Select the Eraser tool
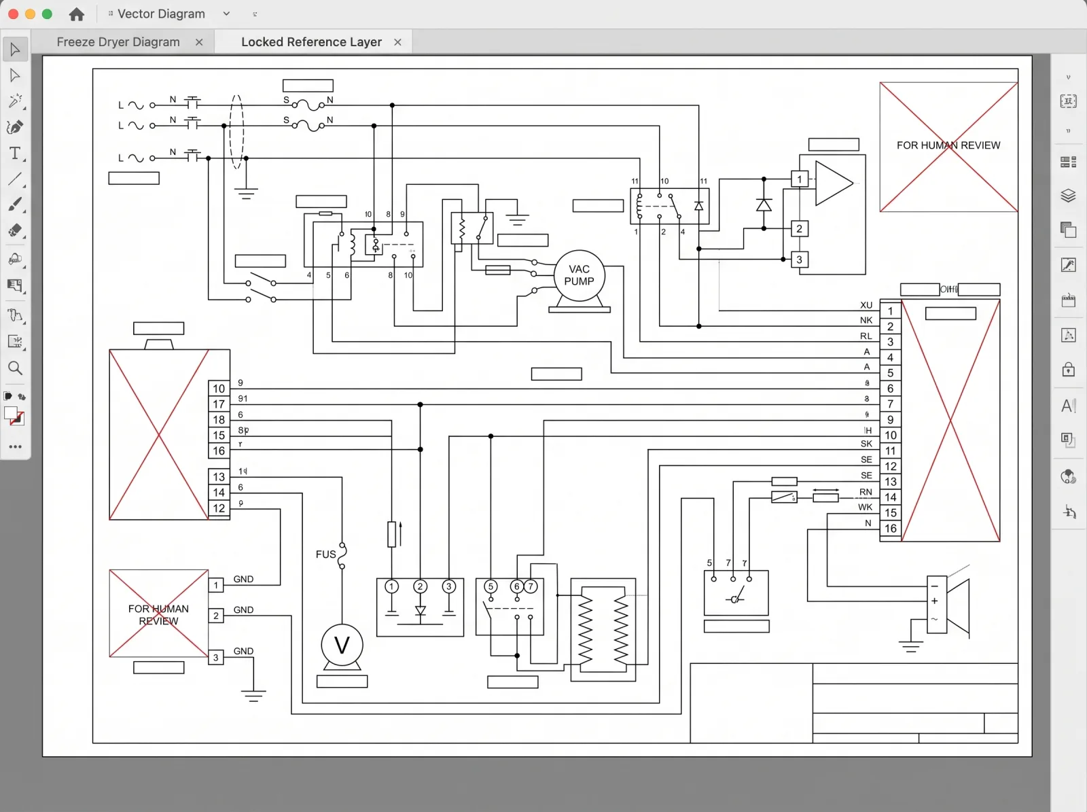1087x812 pixels. pos(15,230)
